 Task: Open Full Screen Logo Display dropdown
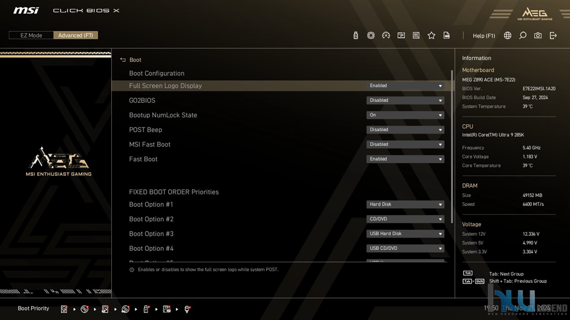click(405, 86)
